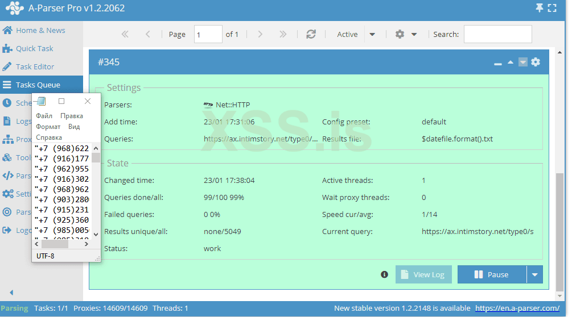The image size is (572, 317).
Task: Open Справка menu in Notepad
Action: coord(49,137)
